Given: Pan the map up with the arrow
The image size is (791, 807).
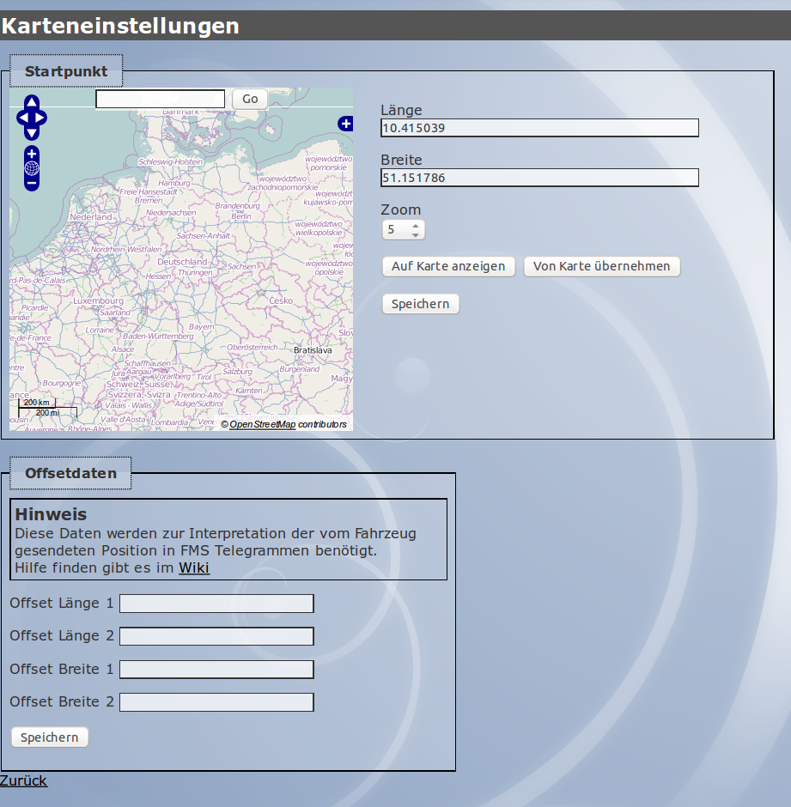Looking at the screenshot, I should (x=32, y=102).
